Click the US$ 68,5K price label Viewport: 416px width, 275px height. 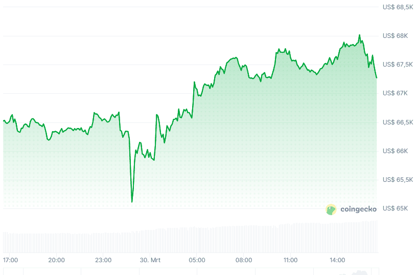pos(398,7)
